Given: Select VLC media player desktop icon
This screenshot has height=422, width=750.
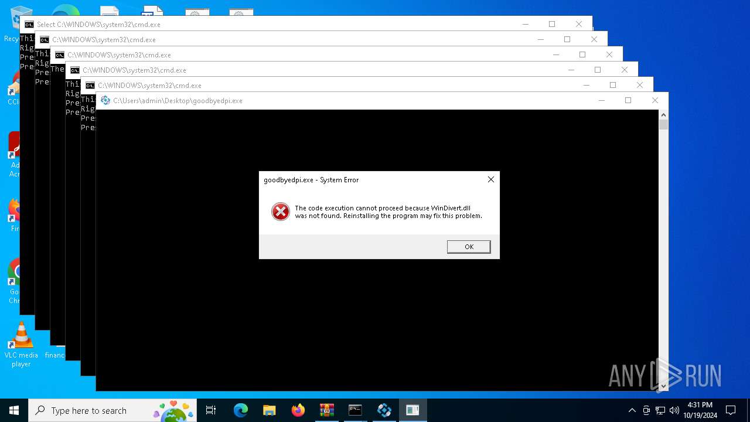Looking at the screenshot, I should point(21,344).
